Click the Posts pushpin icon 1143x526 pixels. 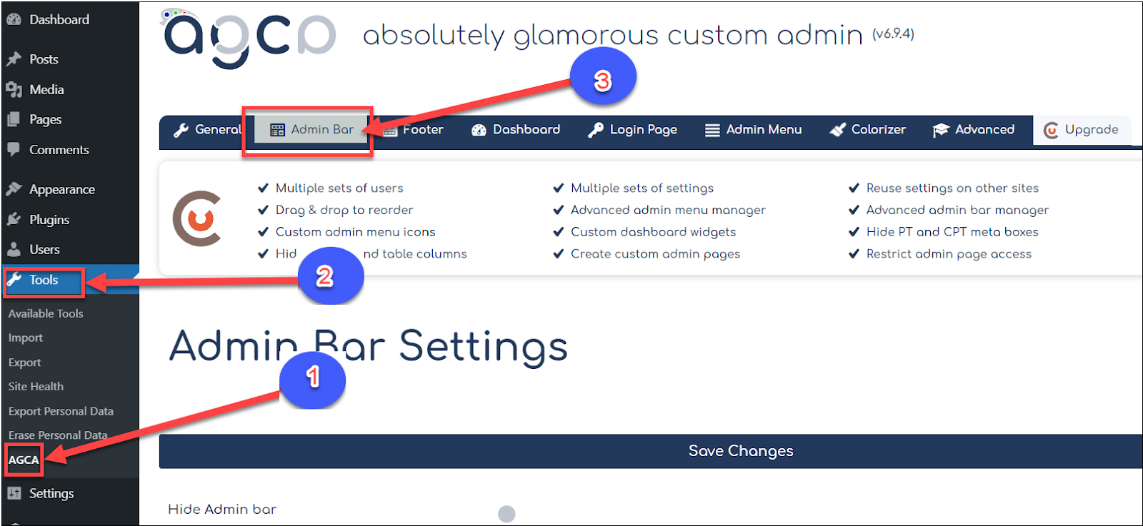(14, 59)
